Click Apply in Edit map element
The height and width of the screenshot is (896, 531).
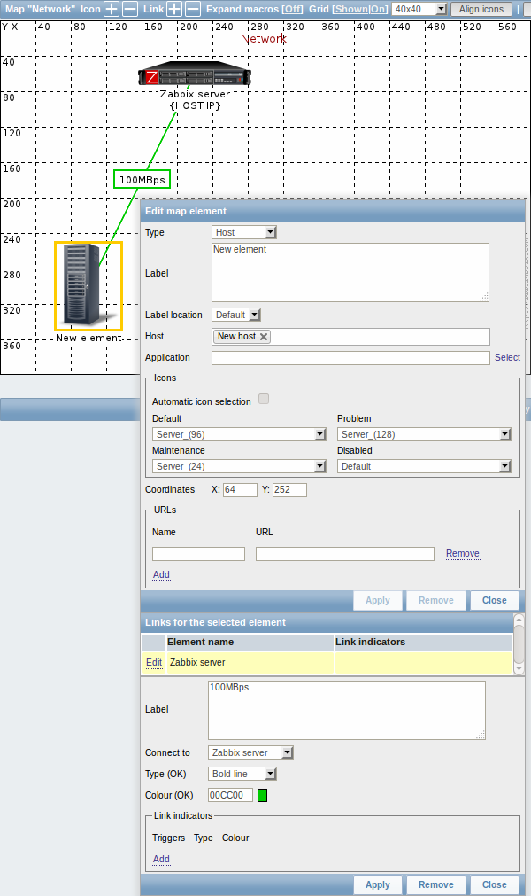(x=378, y=600)
